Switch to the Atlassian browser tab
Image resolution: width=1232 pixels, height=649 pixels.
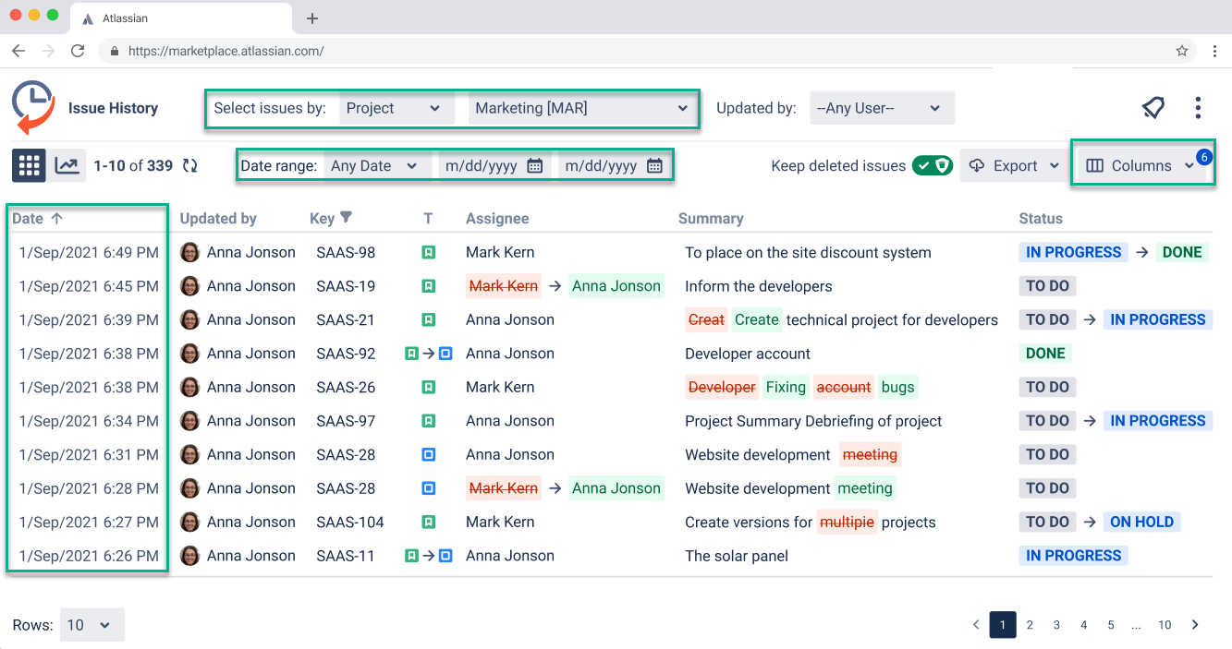tap(180, 17)
